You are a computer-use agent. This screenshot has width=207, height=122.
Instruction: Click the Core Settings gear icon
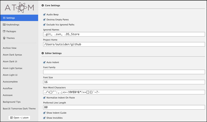tap(43, 6)
